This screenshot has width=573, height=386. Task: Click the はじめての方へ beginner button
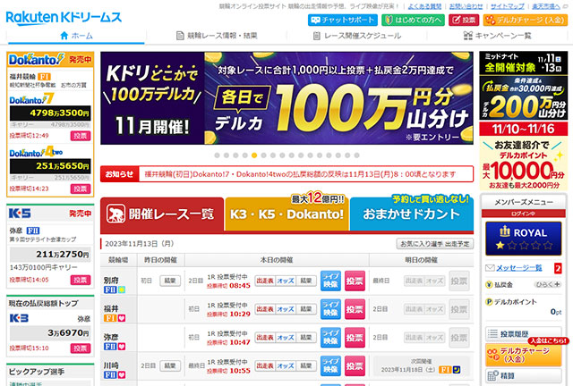click(413, 20)
